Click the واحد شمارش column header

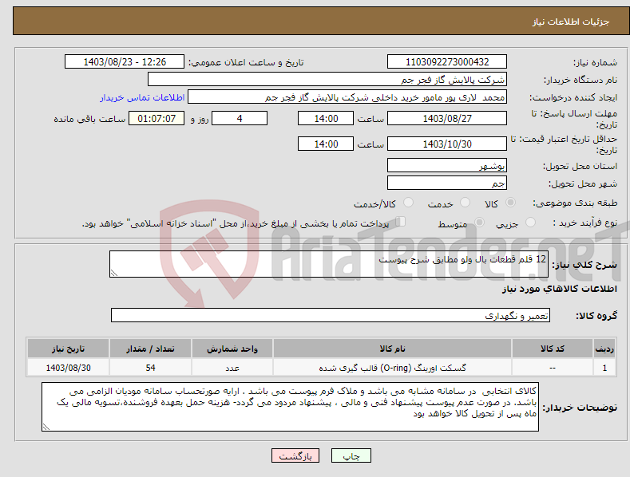click(232, 349)
